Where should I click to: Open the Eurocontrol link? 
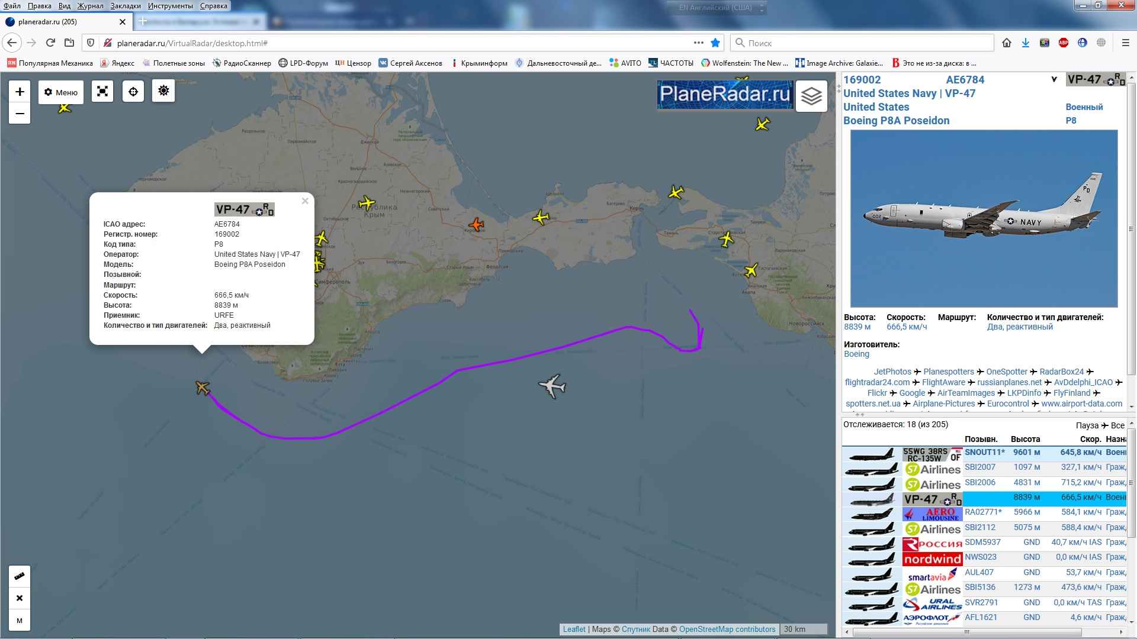[x=1008, y=404]
